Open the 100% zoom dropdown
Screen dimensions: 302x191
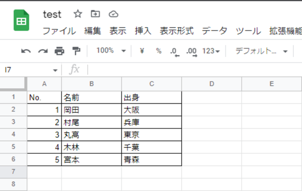(111, 51)
